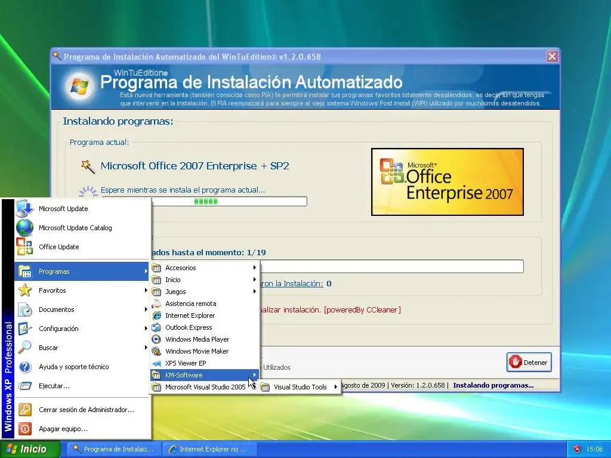Screen dimensions: 611x458
Task: Click the 15:06 taskbar clock
Action: tap(594, 449)
